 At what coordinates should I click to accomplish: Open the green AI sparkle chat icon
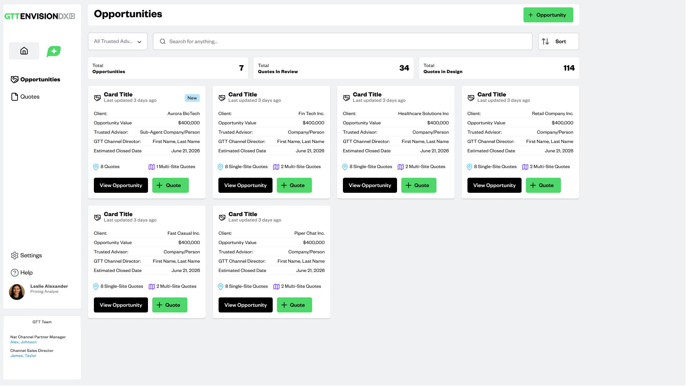point(54,51)
